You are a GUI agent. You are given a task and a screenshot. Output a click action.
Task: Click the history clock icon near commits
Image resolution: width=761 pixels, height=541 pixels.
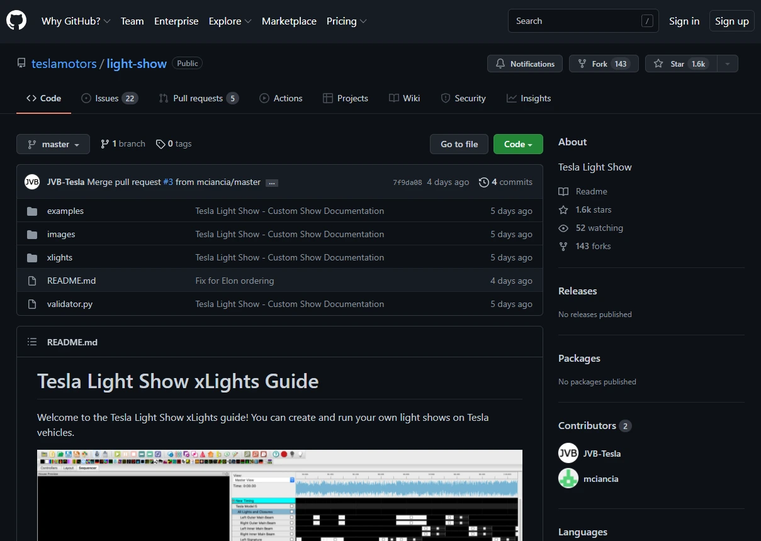(x=483, y=182)
